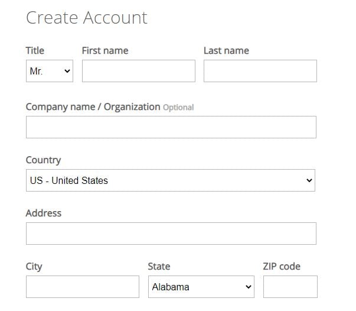Screen dimensions: 356x311
Task: Click the "First name" label text
Action: (105, 50)
